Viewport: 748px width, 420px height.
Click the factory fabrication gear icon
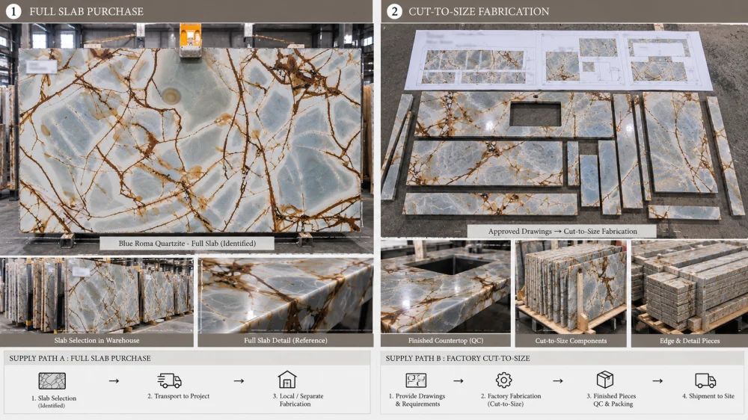pos(503,380)
